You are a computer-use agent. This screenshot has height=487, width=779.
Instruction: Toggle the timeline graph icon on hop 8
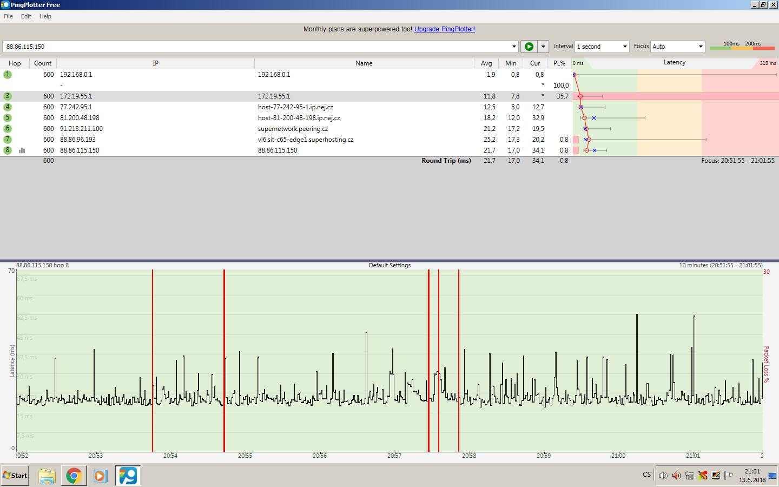[x=22, y=150]
